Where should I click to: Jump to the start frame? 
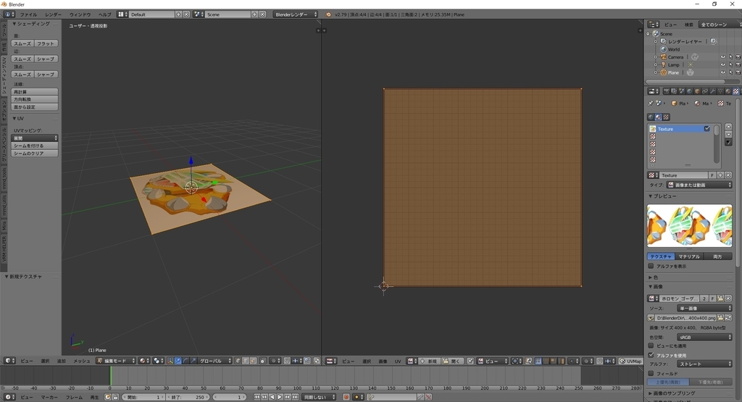coord(257,397)
